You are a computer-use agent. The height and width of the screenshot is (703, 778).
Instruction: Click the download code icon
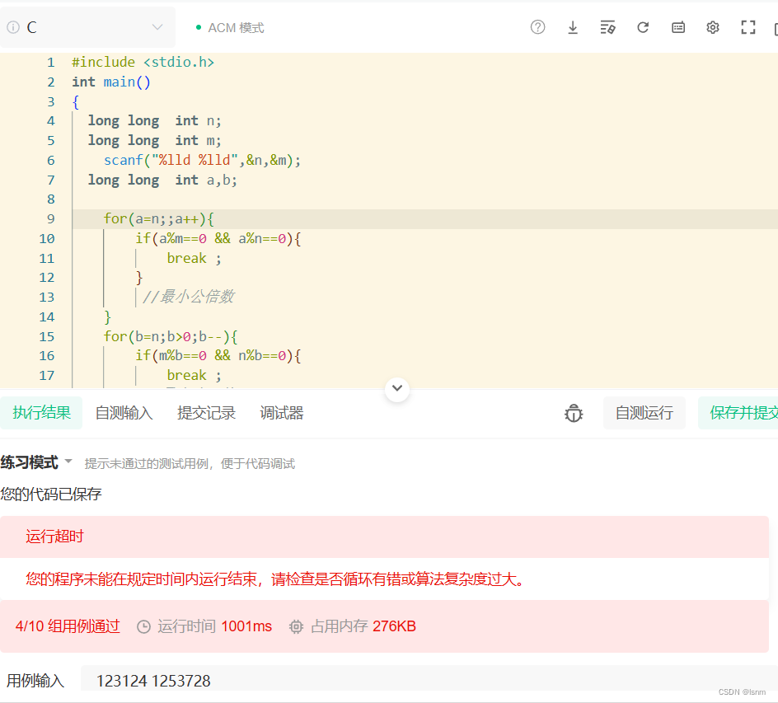(x=572, y=26)
